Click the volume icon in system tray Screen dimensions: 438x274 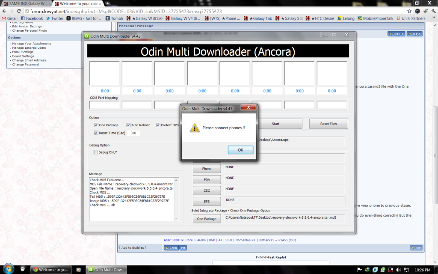point(398,270)
